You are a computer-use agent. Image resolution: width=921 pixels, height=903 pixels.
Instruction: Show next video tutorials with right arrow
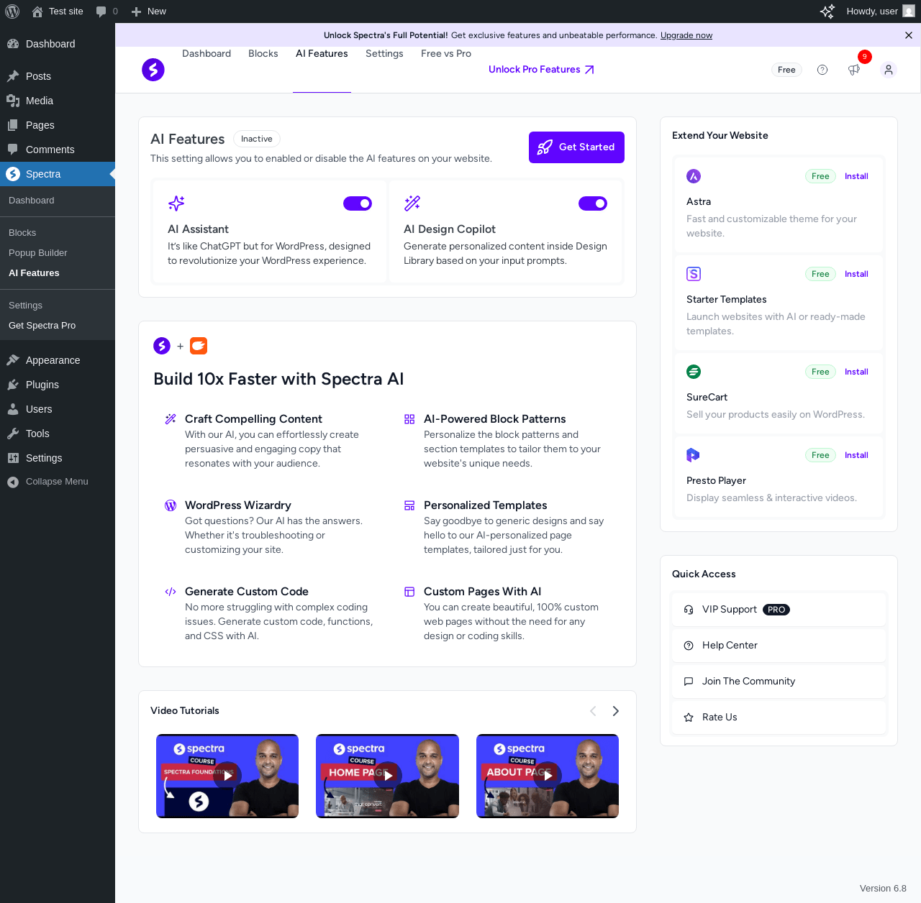tap(615, 711)
